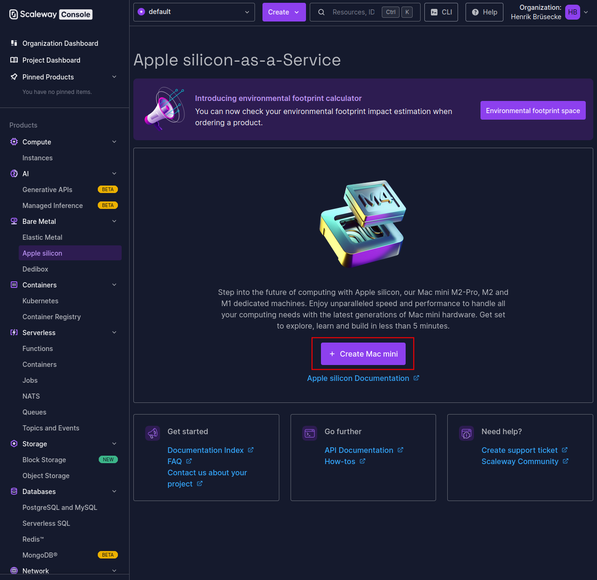Open Kubernetes in sidebar
597x580 pixels.
[x=70, y=301]
